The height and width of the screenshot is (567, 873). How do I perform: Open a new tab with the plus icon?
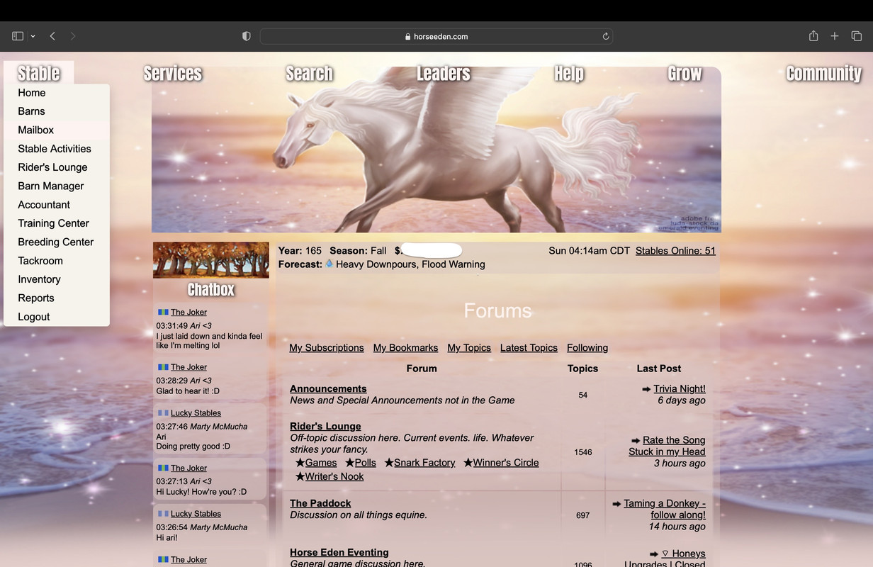(x=835, y=36)
